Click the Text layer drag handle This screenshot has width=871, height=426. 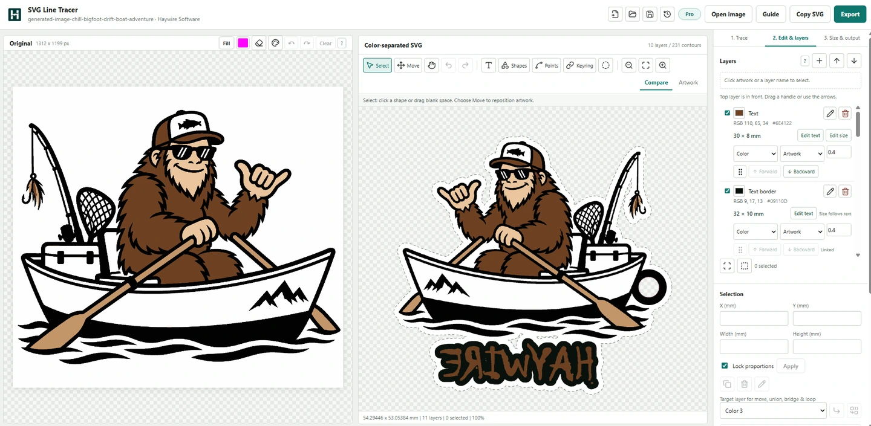pyautogui.click(x=740, y=172)
